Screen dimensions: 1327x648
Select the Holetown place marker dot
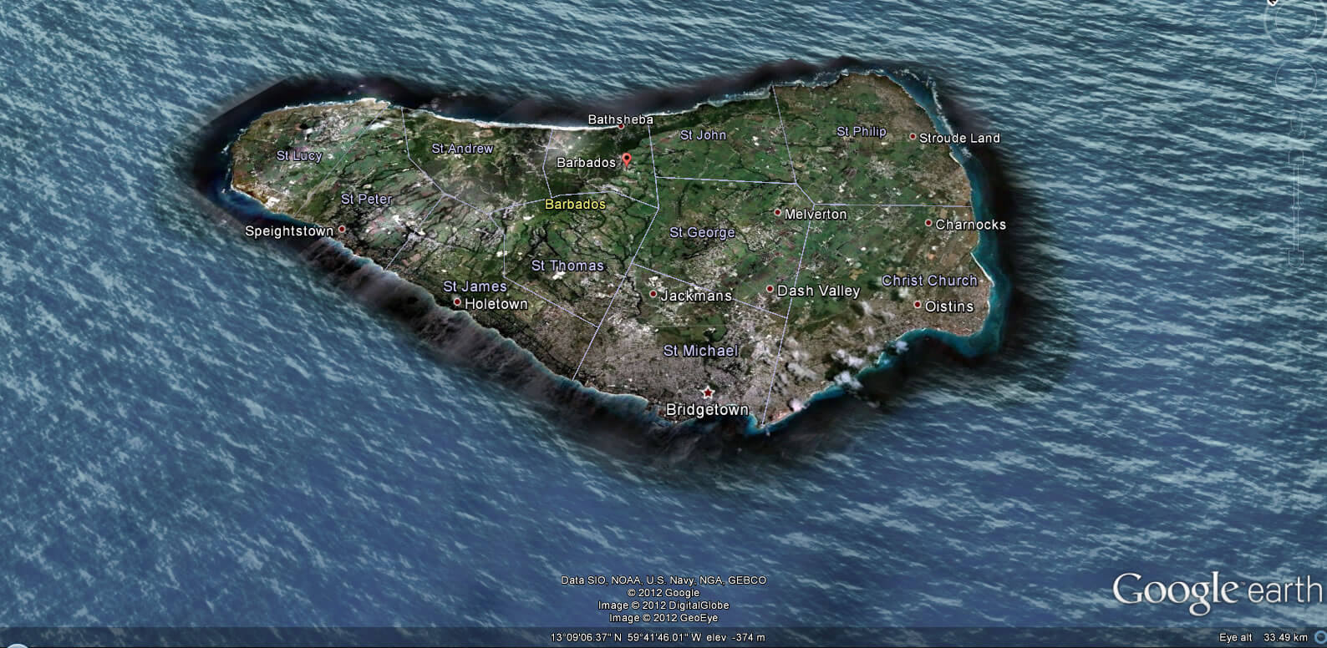click(457, 302)
